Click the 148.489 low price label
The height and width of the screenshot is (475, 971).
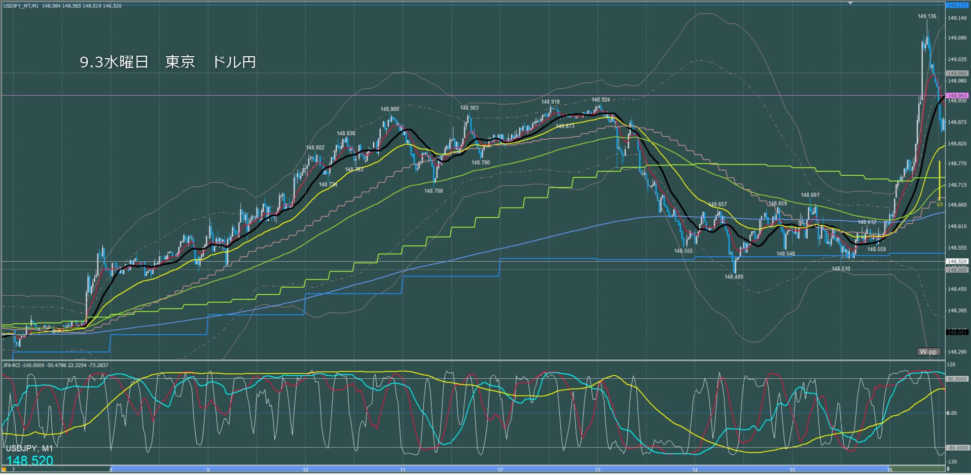(x=733, y=277)
